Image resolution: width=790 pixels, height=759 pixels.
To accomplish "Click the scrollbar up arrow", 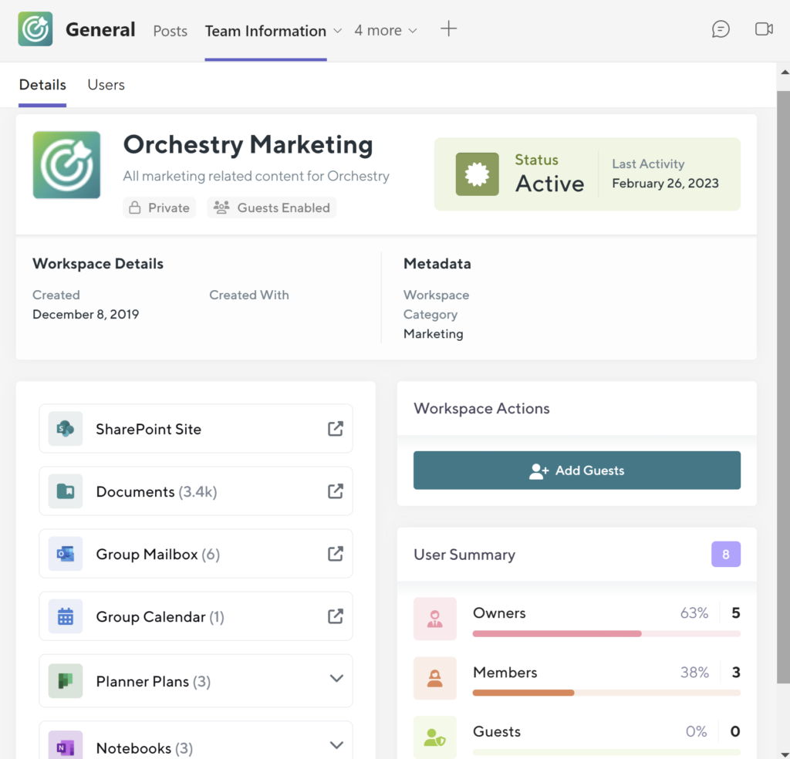I will (785, 72).
